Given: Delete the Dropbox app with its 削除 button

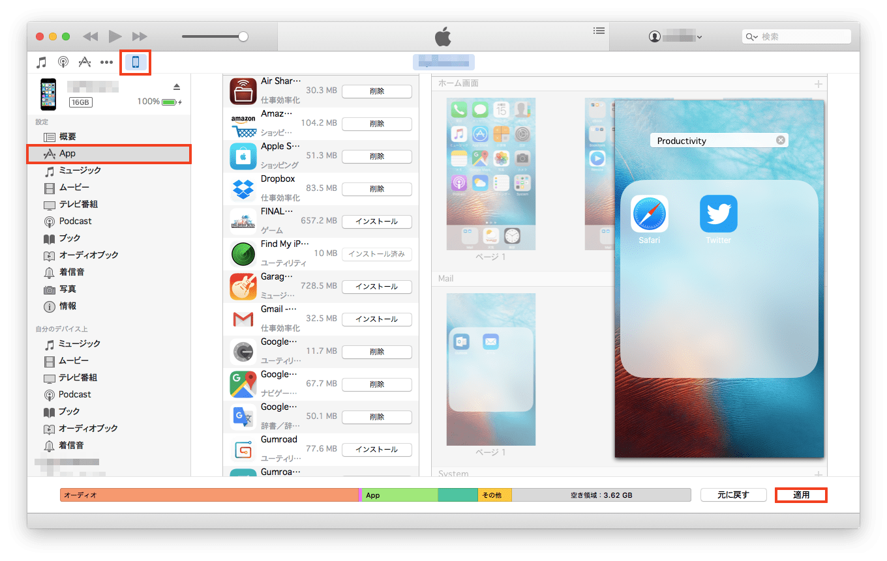Looking at the screenshot, I should pos(377,189).
